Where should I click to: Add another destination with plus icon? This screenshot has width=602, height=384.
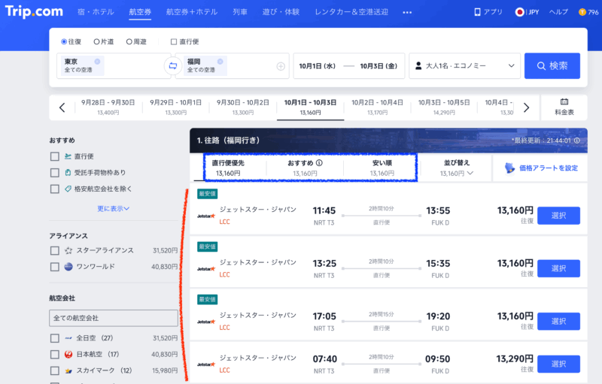tap(281, 66)
